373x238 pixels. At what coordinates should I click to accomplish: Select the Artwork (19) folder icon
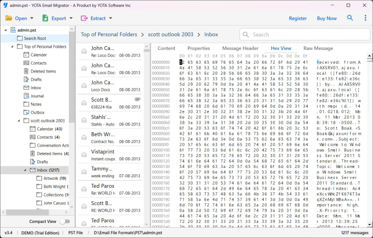39,178
